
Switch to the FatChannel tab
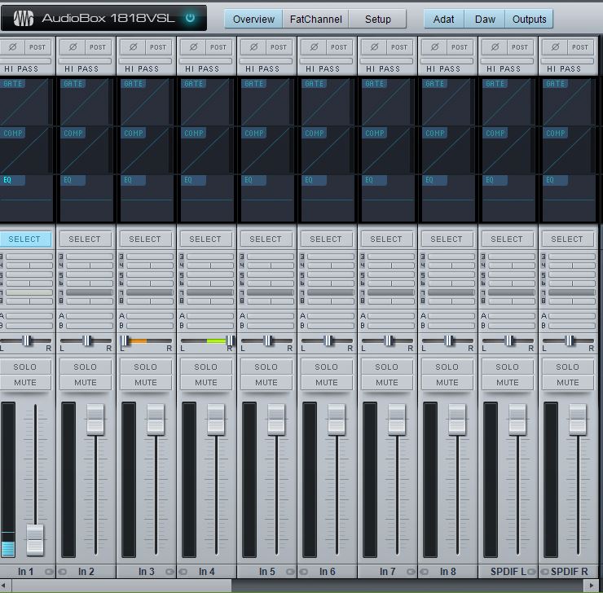click(315, 19)
